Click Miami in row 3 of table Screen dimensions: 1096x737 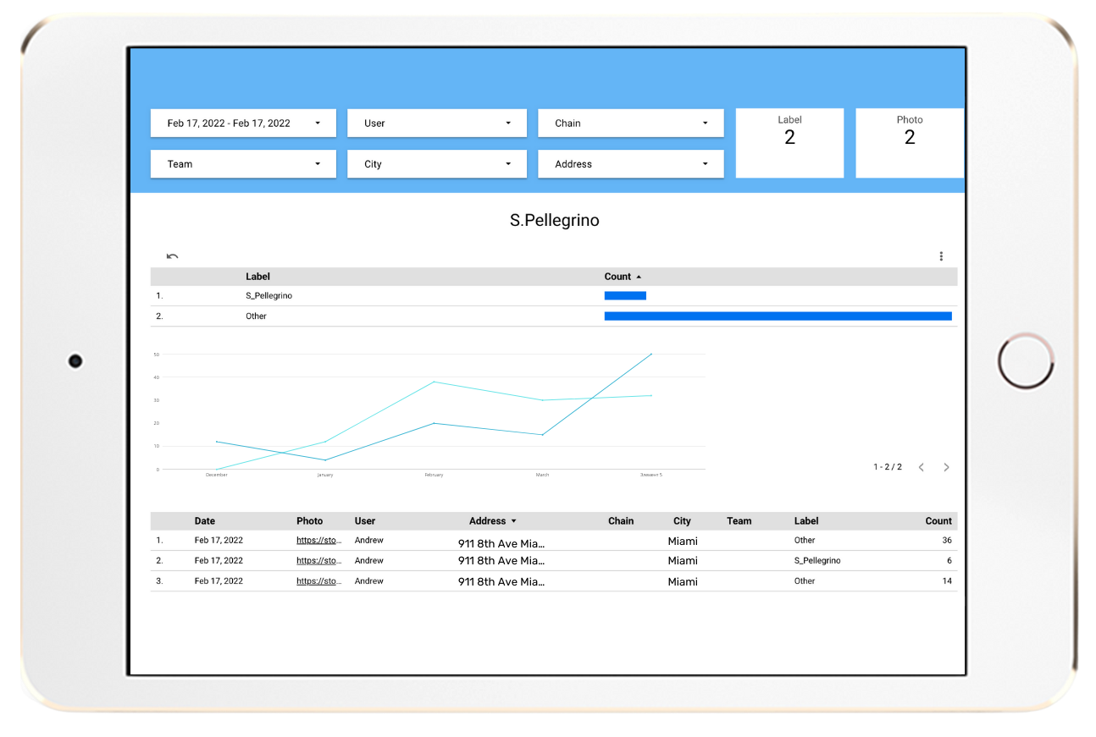[x=683, y=581]
